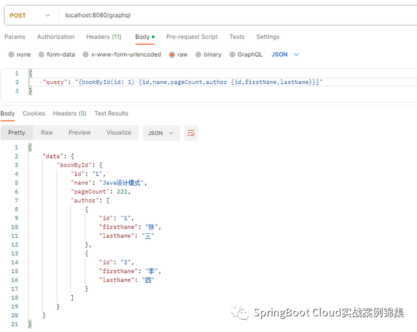Switch to the Visualize response view
The height and width of the screenshot is (332, 417).
119,133
